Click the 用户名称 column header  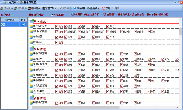click(10, 20)
